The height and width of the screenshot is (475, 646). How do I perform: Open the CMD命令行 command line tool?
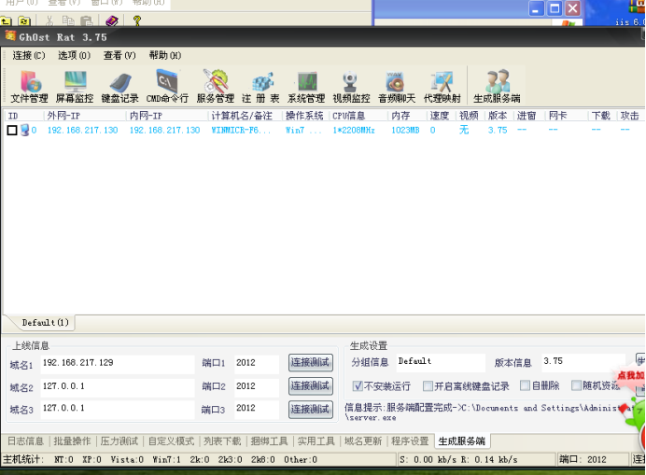click(167, 86)
